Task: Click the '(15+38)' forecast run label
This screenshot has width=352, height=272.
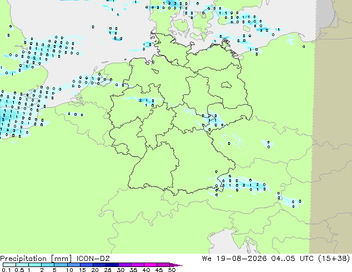Action: [x=334, y=259]
